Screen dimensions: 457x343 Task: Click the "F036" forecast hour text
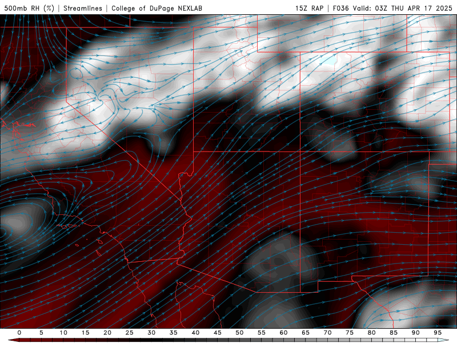(340, 8)
